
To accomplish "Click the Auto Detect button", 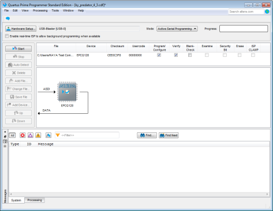I will (x=18, y=65).
